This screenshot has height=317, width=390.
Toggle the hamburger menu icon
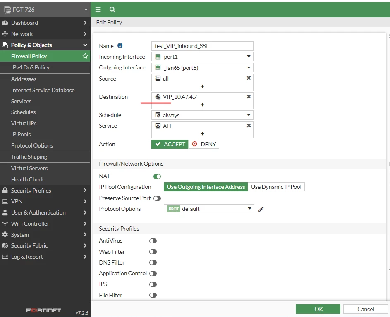(98, 10)
